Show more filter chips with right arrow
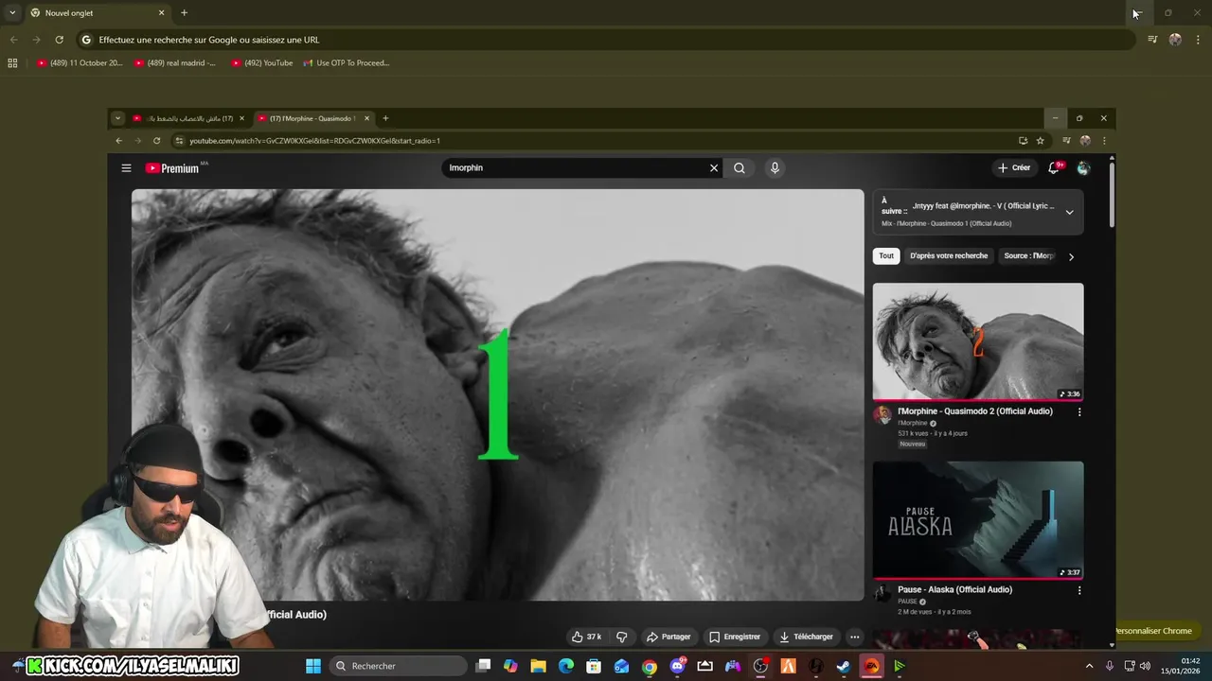Screen dimensions: 1212x681 click(x=1071, y=256)
